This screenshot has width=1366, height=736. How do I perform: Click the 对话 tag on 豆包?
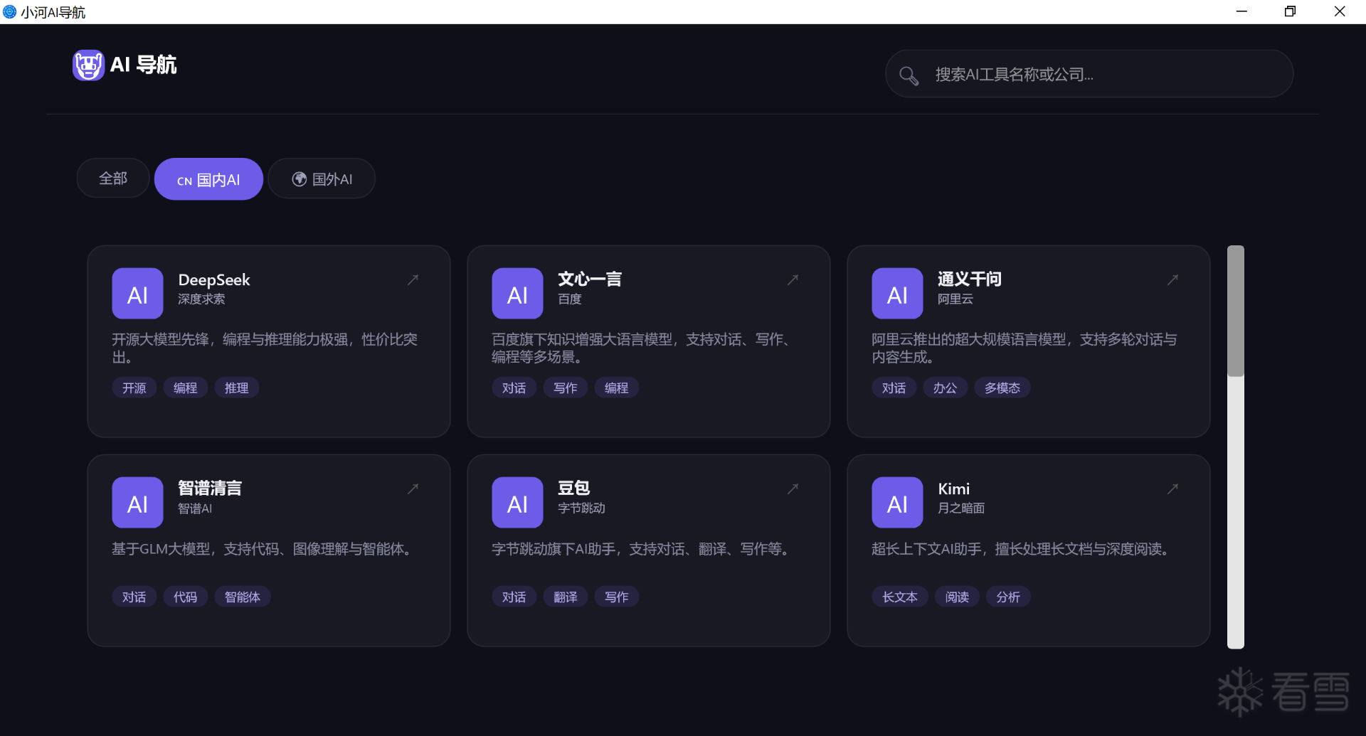tap(514, 597)
